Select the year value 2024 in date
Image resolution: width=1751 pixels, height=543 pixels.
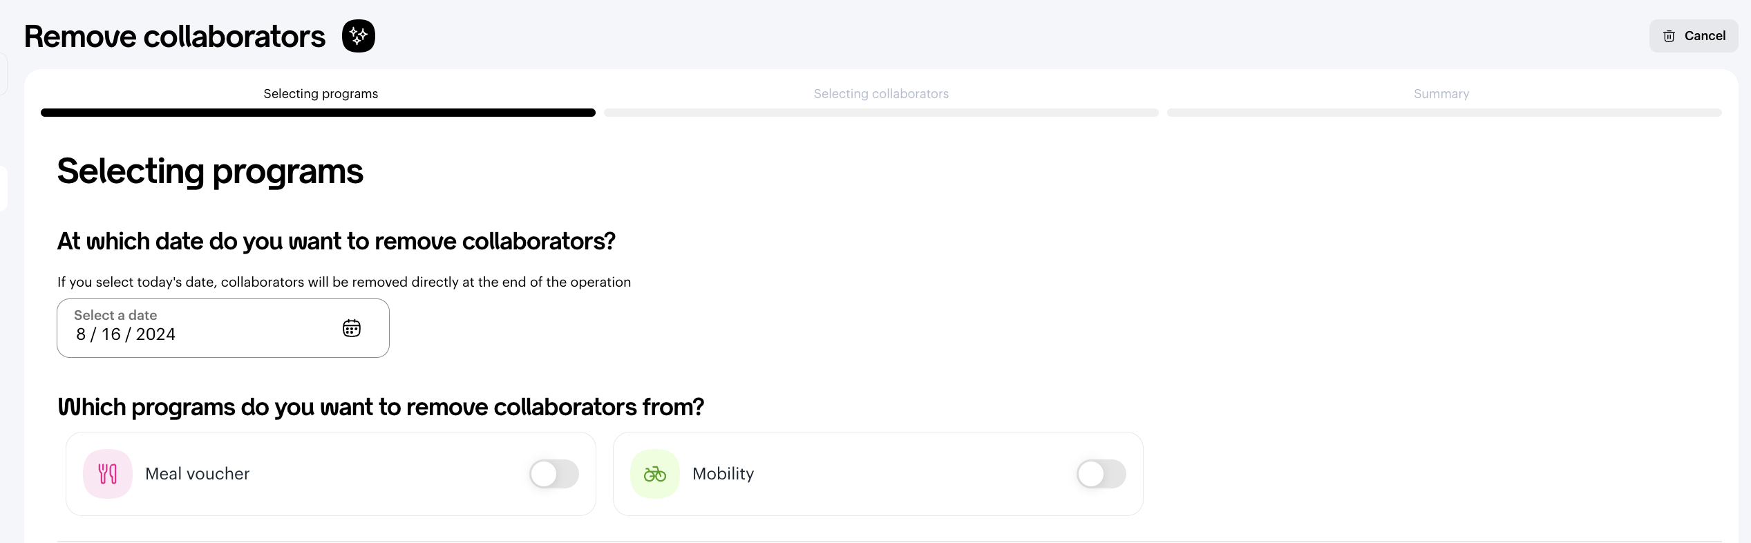155,334
